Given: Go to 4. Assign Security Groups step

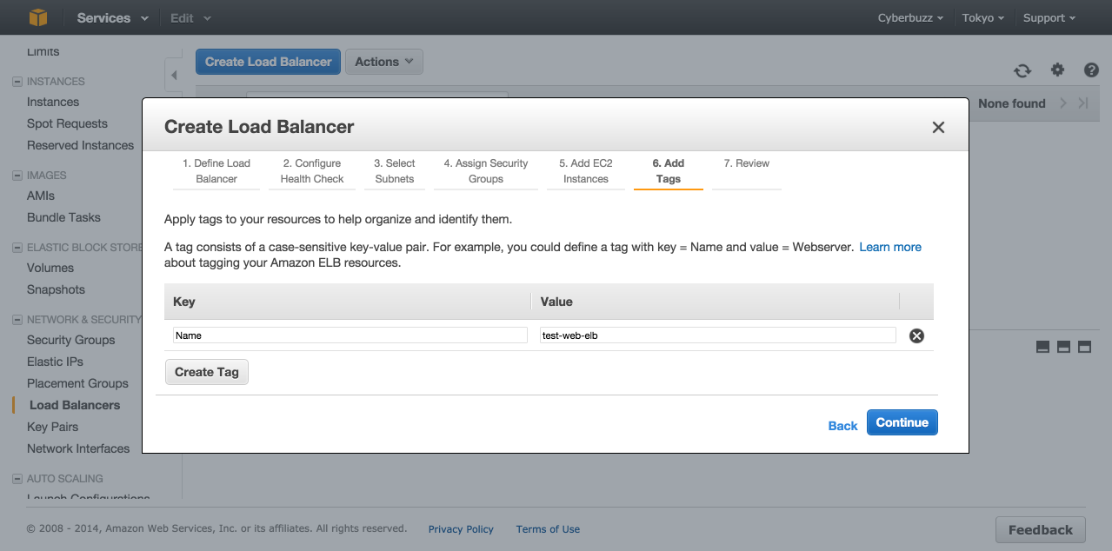Looking at the screenshot, I should (485, 171).
